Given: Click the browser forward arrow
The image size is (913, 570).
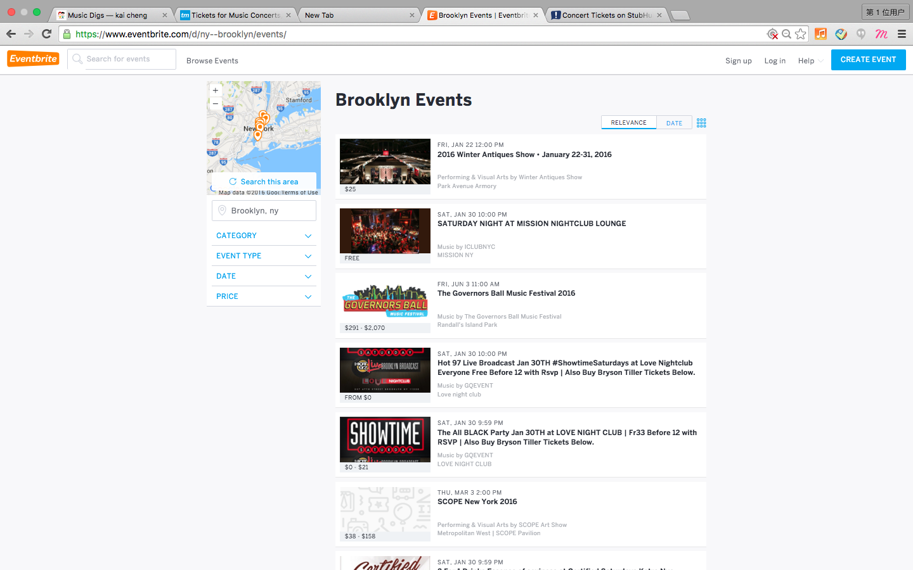Looking at the screenshot, I should pos(29,34).
